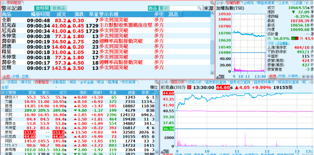Image resolution: width=314 pixels, height=155 pixels.
Task: Toggle sorting by 依商品
Action: [59, 8]
